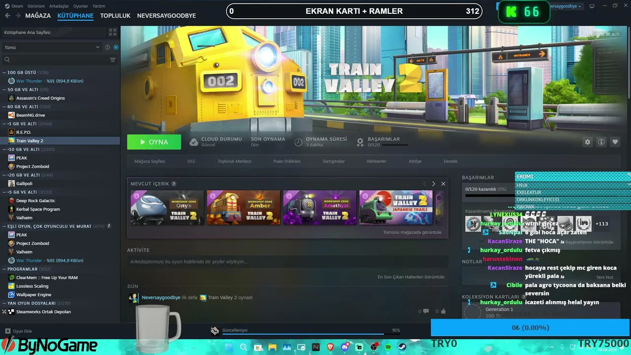Image resolution: width=631 pixels, height=355 pixels.
Task: Click Tümünü mağazada görüntüle link
Action: [412, 232]
